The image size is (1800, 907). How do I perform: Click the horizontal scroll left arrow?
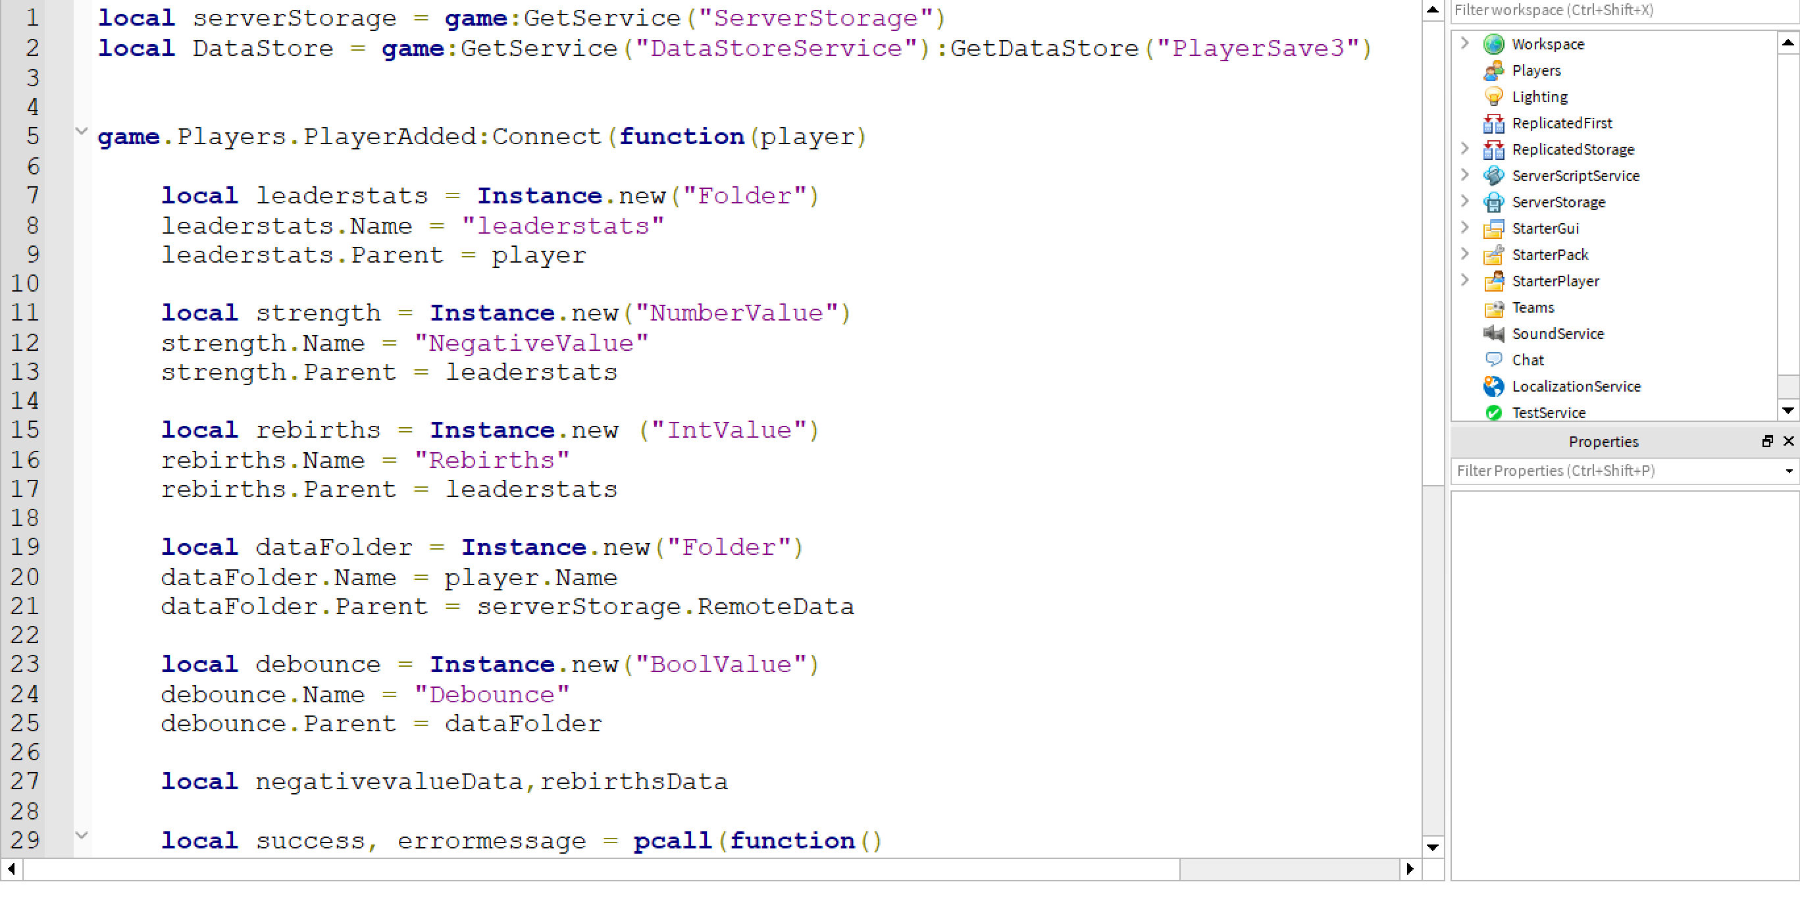tap(11, 869)
